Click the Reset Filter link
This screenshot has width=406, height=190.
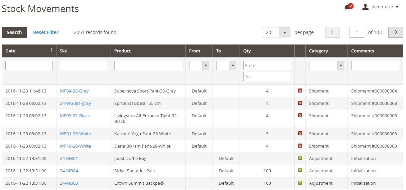(x=46, y=32)
